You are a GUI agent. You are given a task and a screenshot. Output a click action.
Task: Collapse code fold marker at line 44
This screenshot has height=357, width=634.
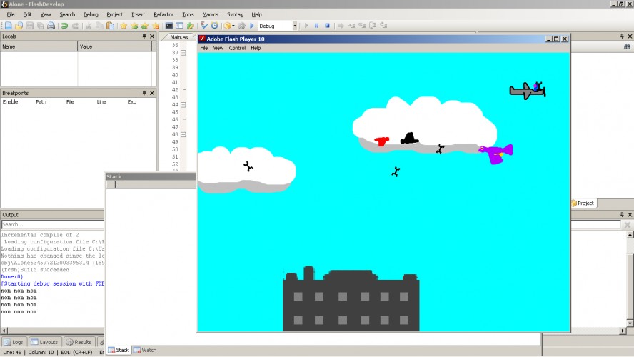tap(183, 105)
